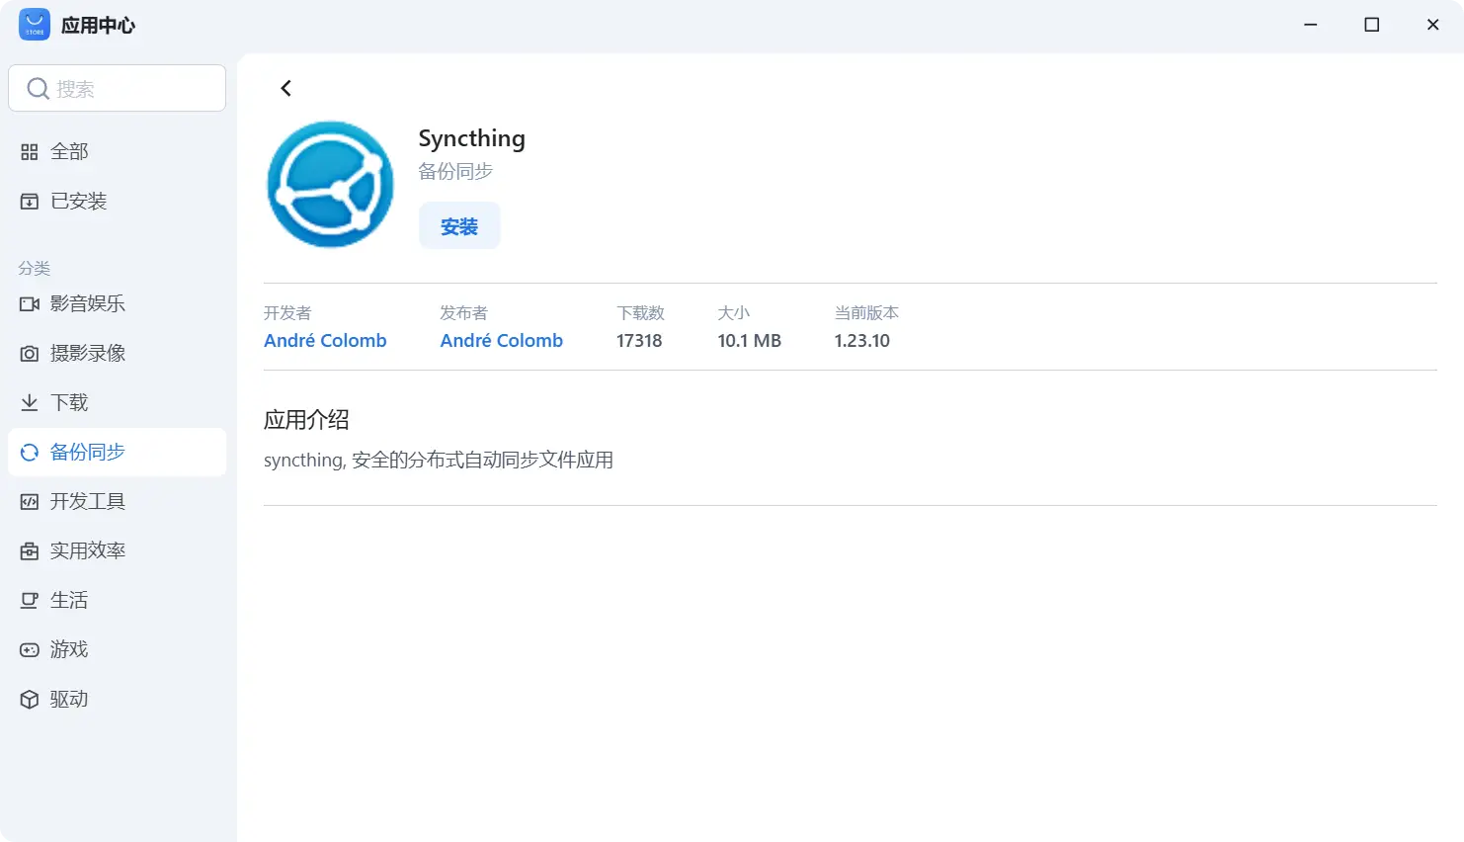Click the video camera icon for 影音娱乐
This screenshot has width=1464, height=842.
[30, 304]
